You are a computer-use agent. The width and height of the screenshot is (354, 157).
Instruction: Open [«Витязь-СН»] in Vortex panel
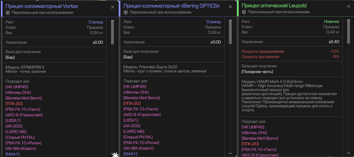[x=18, y=93]
